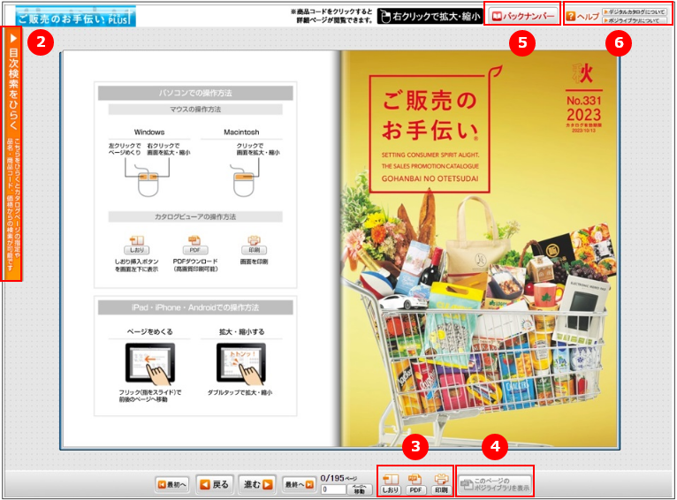
Task: Click the 0/195 page counter text
Action: 338,478
